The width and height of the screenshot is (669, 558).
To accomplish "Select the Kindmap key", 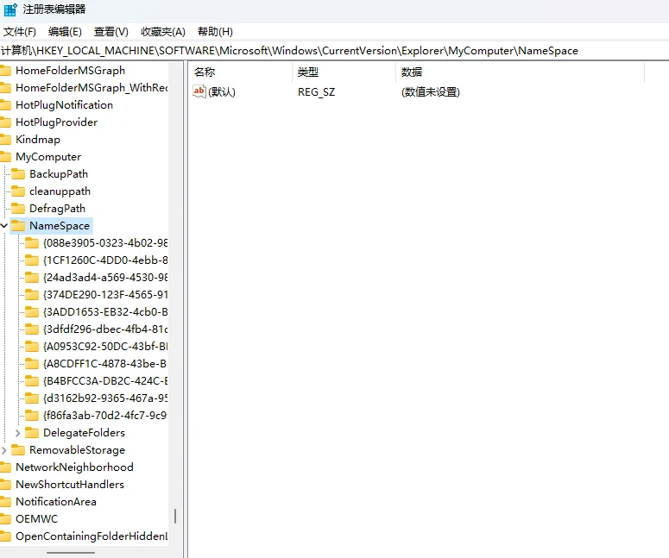I will pos(38,140).
